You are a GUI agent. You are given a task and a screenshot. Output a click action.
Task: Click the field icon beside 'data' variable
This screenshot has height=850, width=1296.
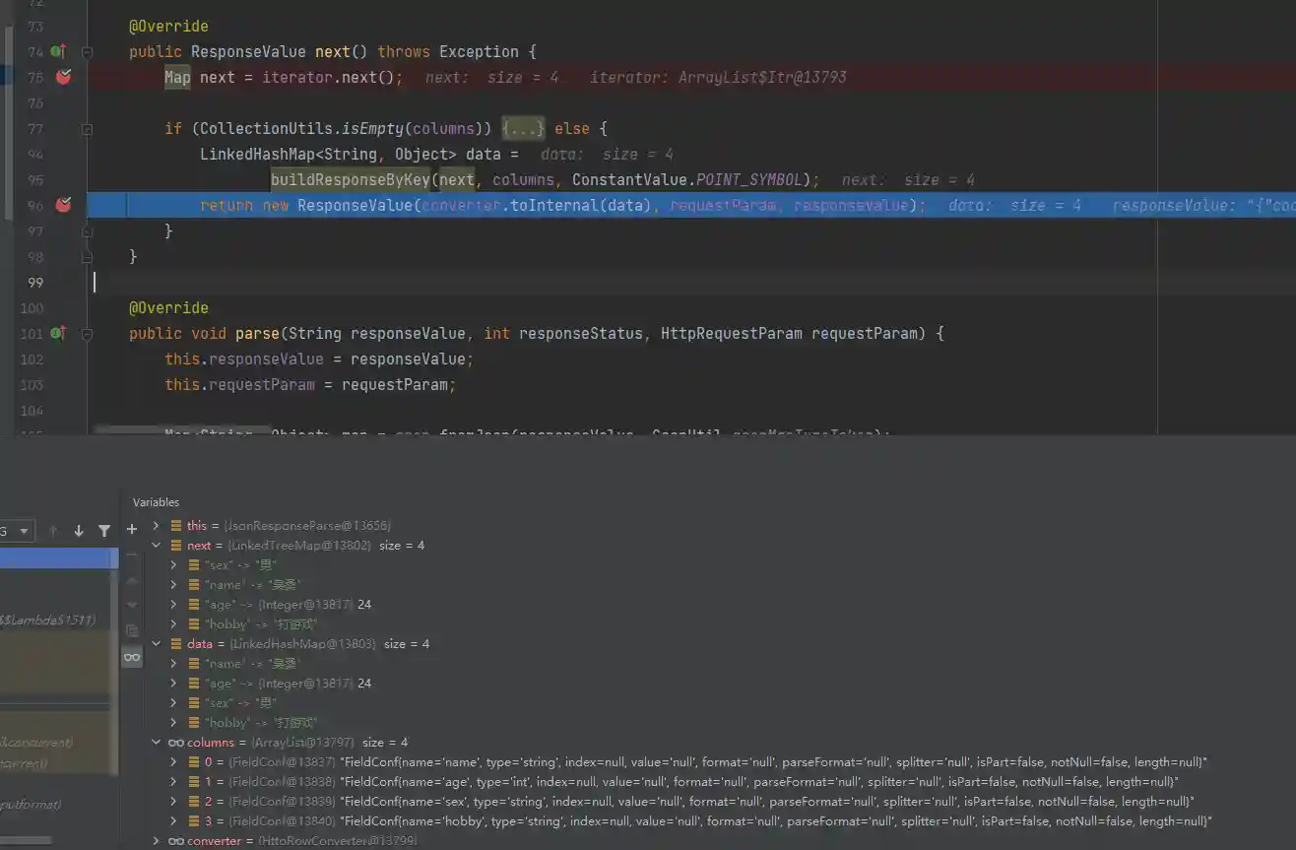[x=176, y=644]
